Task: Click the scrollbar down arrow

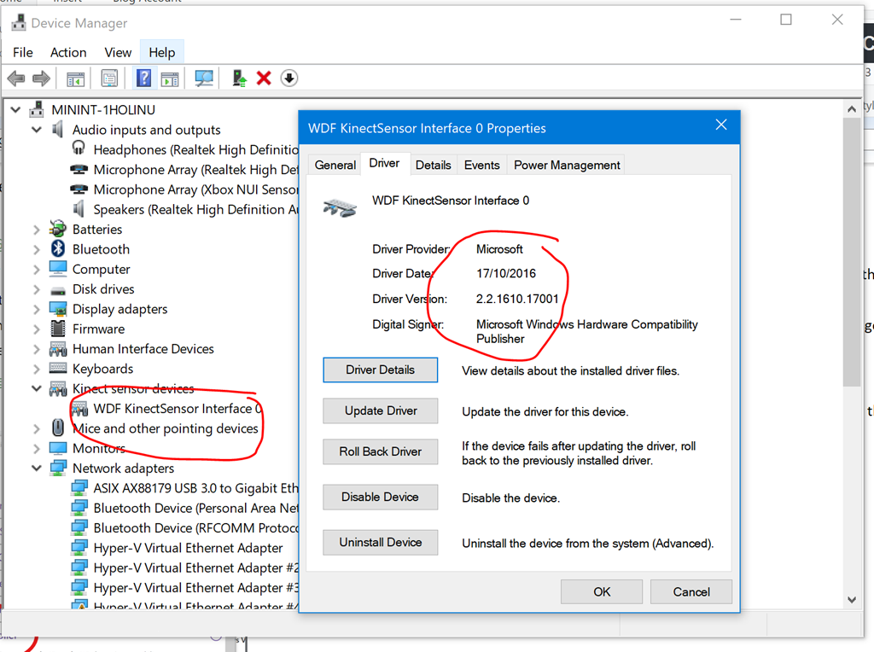Action: [852, 600]
